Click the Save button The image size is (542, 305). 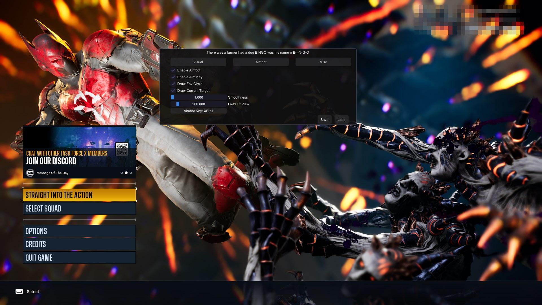click(324, 119)
